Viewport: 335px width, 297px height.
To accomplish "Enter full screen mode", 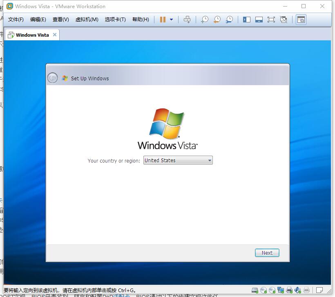I will (271, 20).
